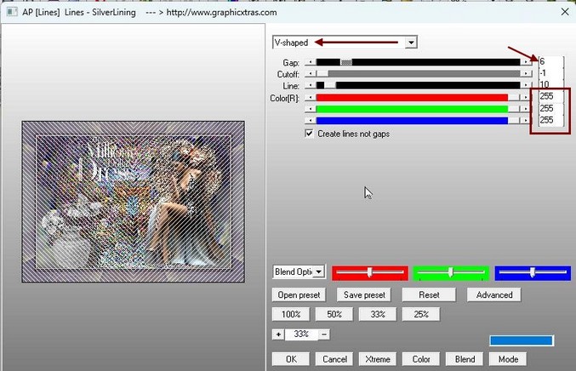
Task: Open the V-shaped line style dropdown
Action: point(411,43)
